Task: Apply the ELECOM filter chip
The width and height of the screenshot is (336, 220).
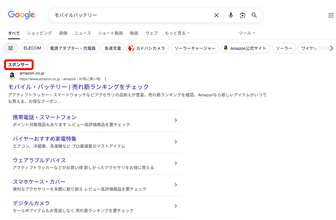Action: click(32, 48)
